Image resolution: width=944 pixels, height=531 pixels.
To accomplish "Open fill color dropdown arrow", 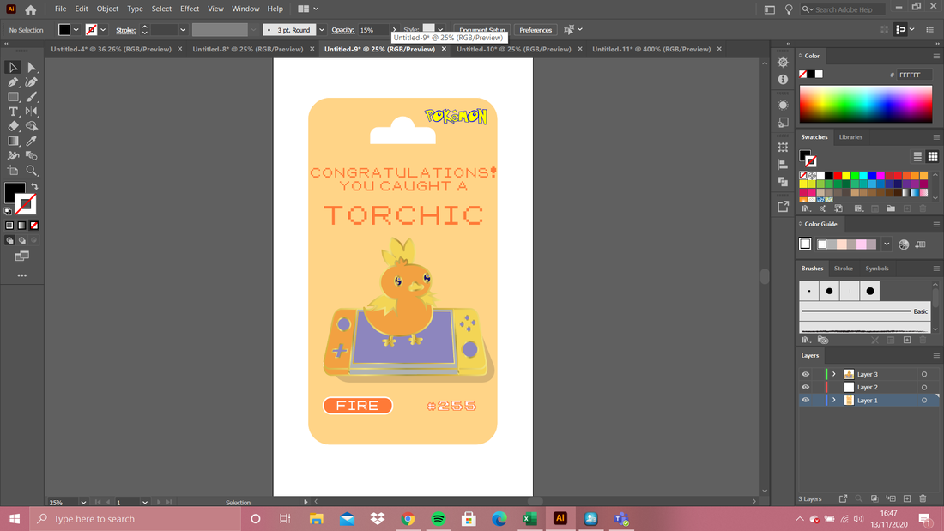I will click(76, 29).
